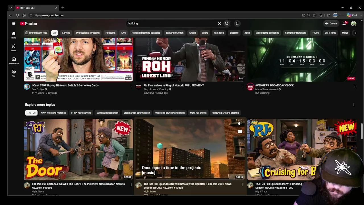Toggle captions on the video preview
This screenshot has height=205, width=364.
coord(240,132)
